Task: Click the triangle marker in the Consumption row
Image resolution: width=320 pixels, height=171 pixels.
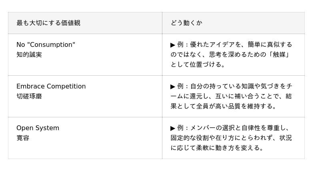Action: click(x=173, y=45)
